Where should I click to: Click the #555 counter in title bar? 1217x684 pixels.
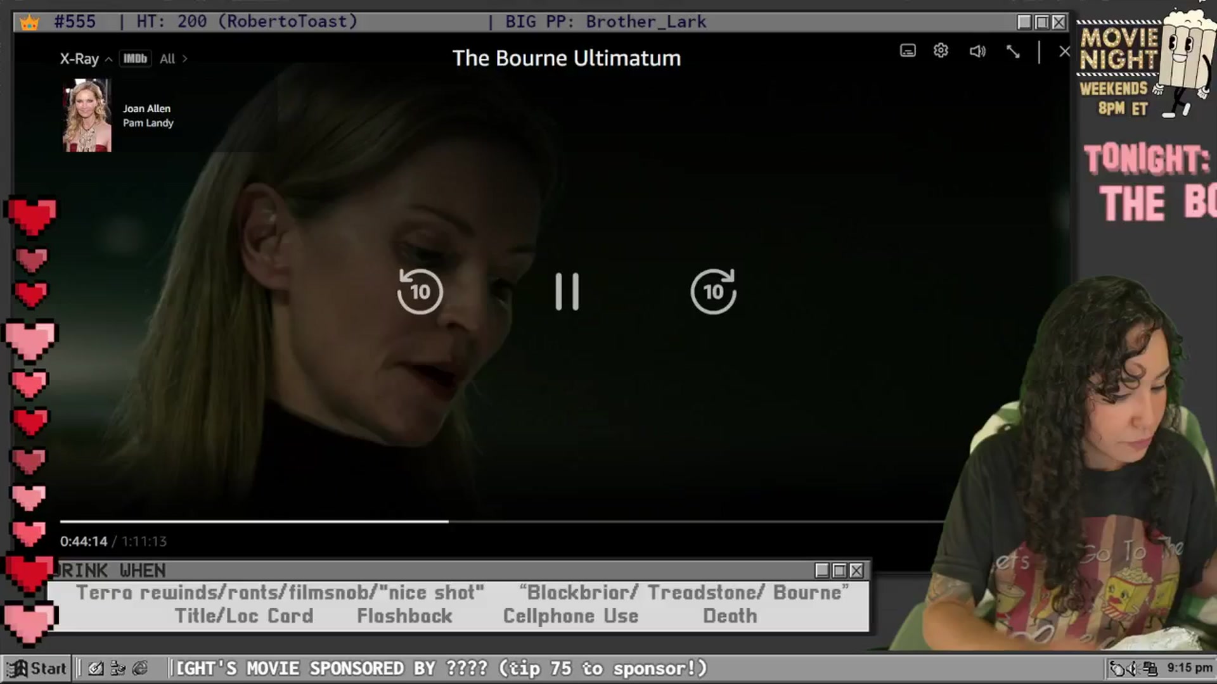click(x=75, y=22)
